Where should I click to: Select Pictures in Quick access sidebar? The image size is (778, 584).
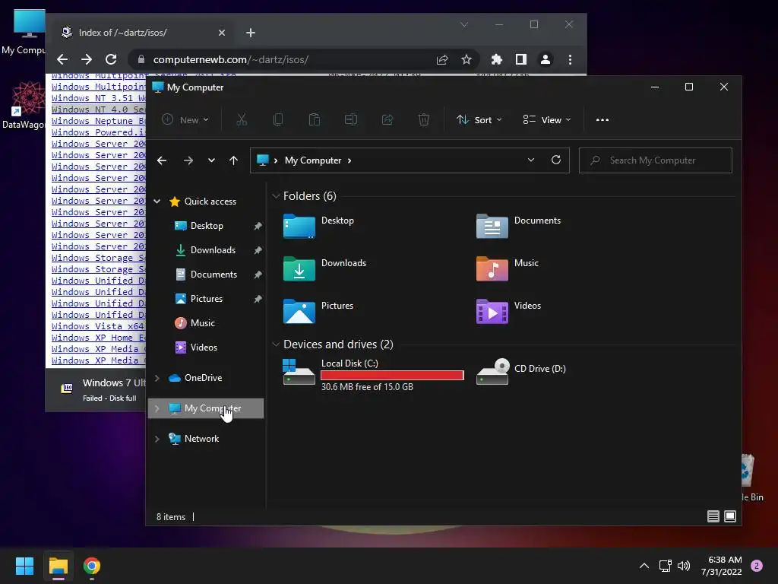(x=206, y=298)
